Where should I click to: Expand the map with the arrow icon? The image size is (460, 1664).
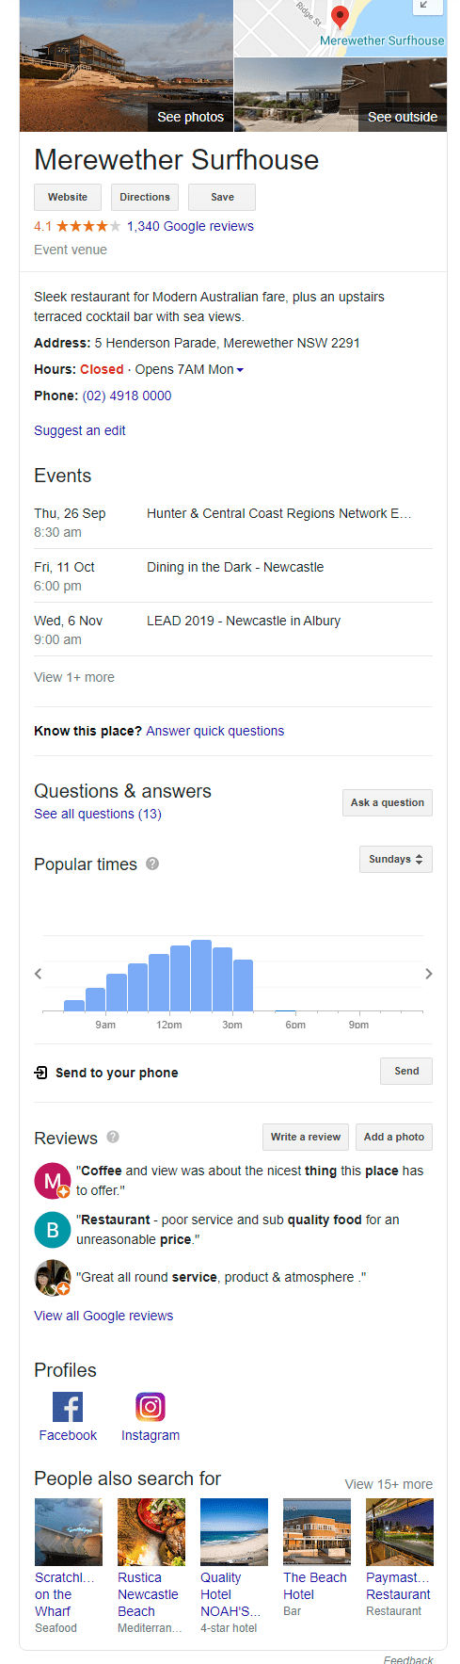pyautogui.click(x=425, y=6)
